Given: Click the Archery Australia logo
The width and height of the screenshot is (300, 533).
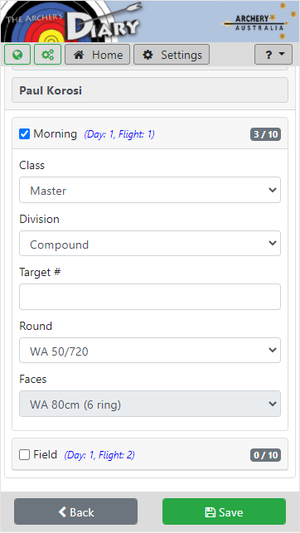Looking at the screenshot, I should point(259,21).
